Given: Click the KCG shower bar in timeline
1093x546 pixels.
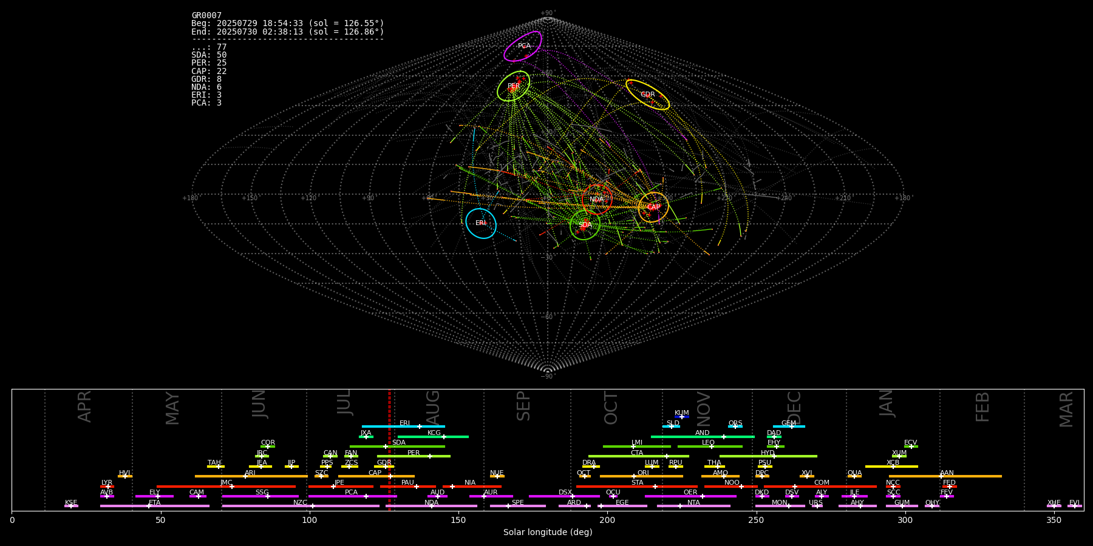Looking at the screenshot, I should pyautogui.click(x=433, y=436).
